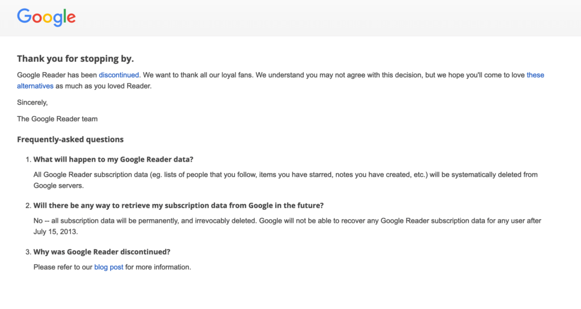This screenshot has height=309, width=581.
Task: Open the "discontinued" link
Action: pyautogui.click(x=119, y=75)
